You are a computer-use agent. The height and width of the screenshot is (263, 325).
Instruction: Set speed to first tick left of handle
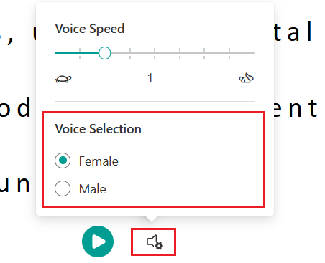tap(80, 53)
